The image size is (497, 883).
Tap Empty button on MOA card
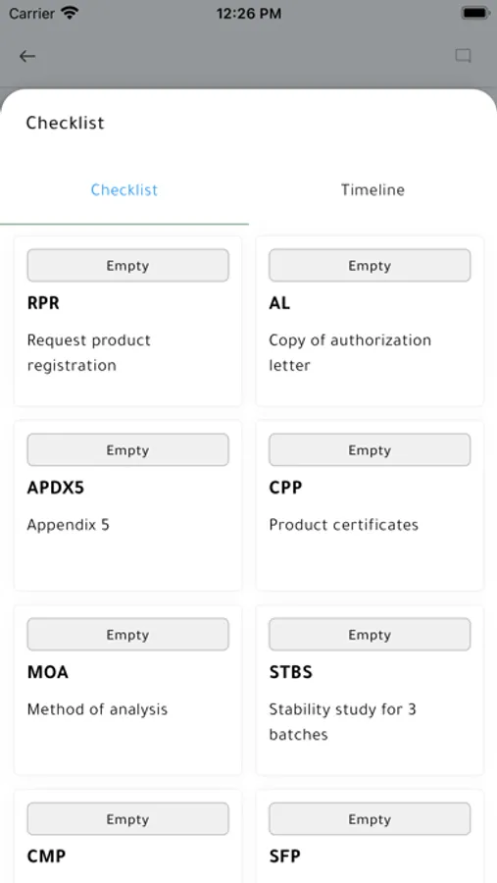click(x=127, y=635)
